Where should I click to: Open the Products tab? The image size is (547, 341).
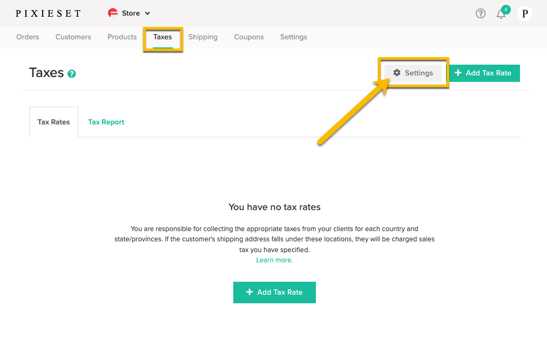[x=122, y=37]
